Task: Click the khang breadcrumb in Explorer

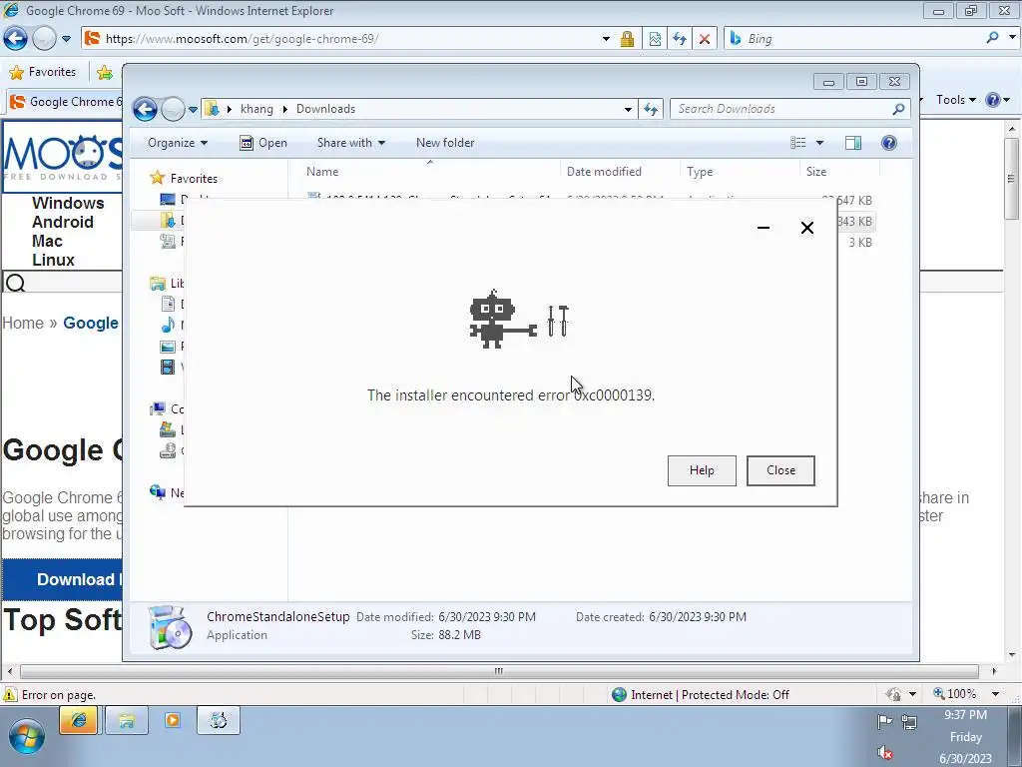Action: coord(256,109)
